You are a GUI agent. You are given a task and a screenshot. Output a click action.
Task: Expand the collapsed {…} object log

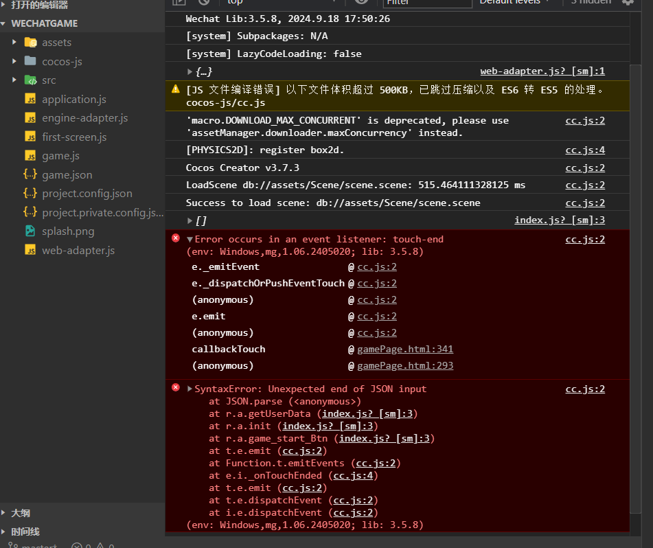coord(190,71)
